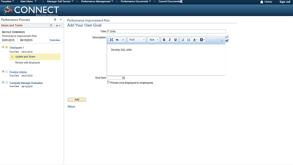
Task: Click the Add Your Own Goal heading
Action: tap(84, 25)
